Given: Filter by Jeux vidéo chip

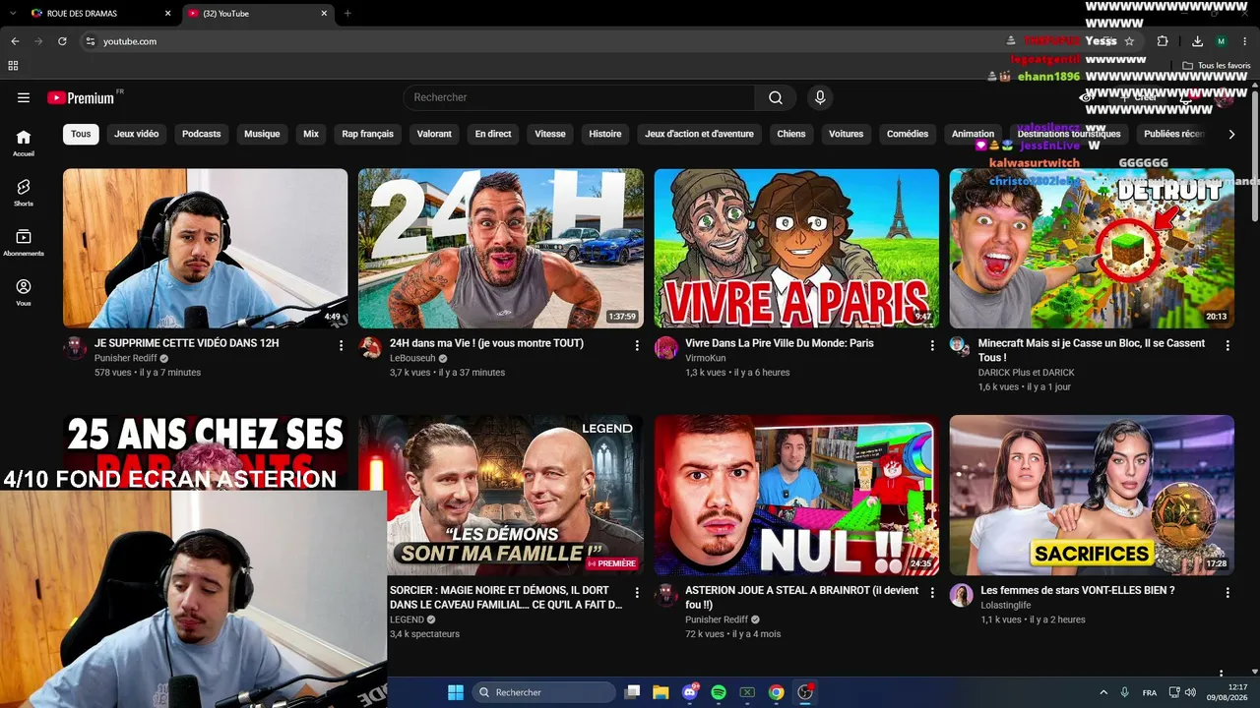Looking at the screenshot, I should pyautogui.click(x=136, y=134).
